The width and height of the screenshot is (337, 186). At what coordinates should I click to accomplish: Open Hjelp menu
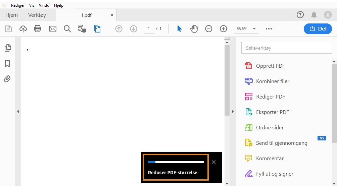click(59, 5)
